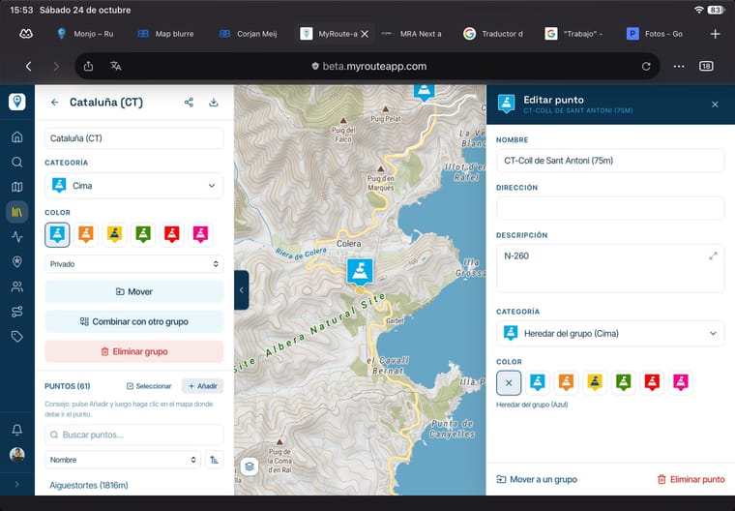Click Eliminar punto
This screenshot has height=511, width=735.
(x=691, y=480)
